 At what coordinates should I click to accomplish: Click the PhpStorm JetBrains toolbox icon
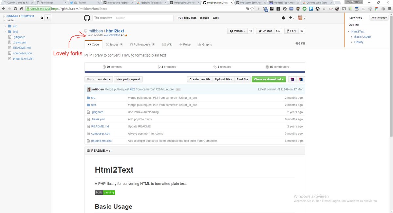[x=292, y=79]
